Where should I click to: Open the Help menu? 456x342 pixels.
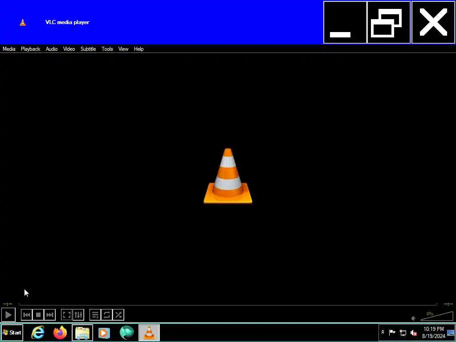(x=139, y=49)
